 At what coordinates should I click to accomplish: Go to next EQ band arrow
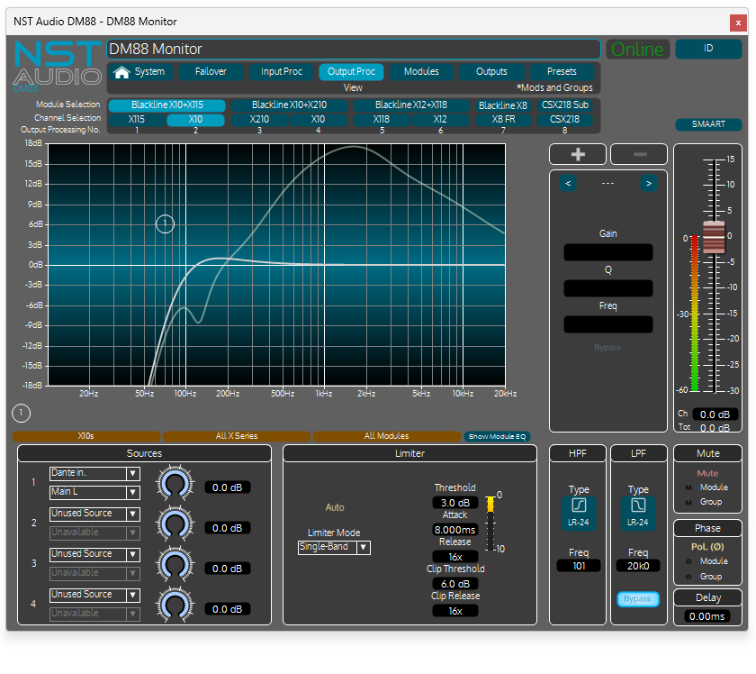click(649, 184)
